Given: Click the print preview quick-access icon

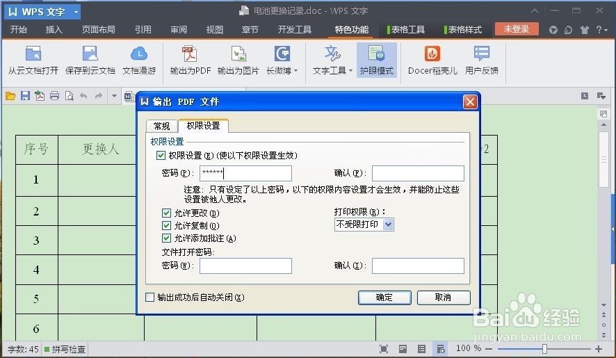Looking at the screenshot, I should point(69,95).
